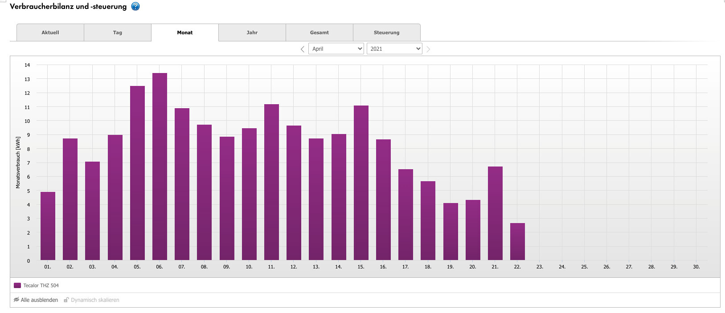Select the Monat tab
Viewport: 725px width, 313px height.
(x=185, y=33)
